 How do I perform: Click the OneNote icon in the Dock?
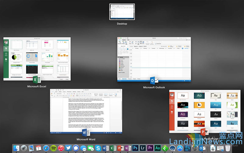point(128,148)
